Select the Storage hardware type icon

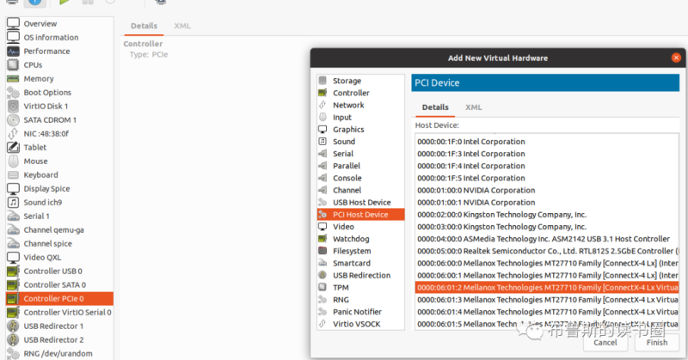(322, 80)
